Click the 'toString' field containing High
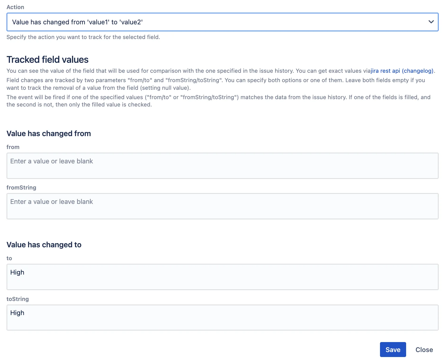Screen dimensions: 444x362 coord(222,317)
